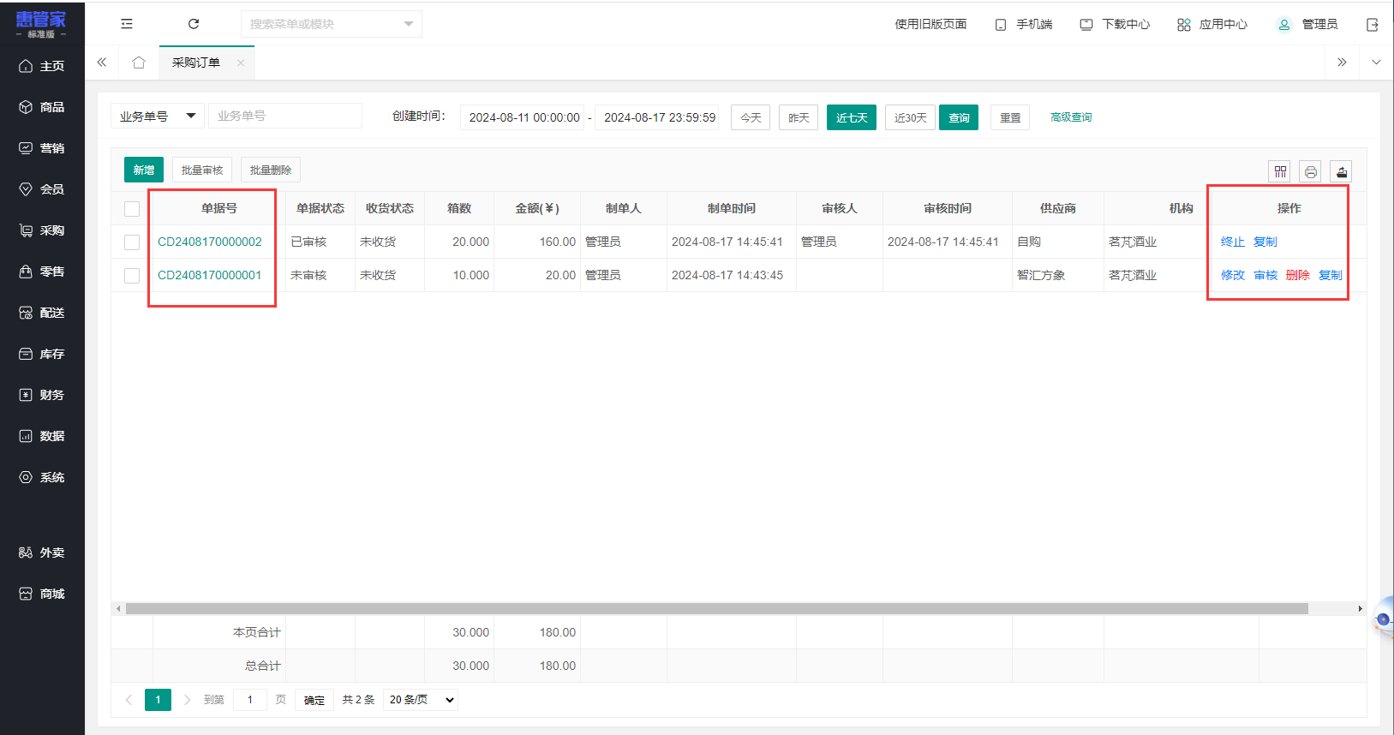Close the 采购订单 tab
The image size is (1394, 735).
241,63
